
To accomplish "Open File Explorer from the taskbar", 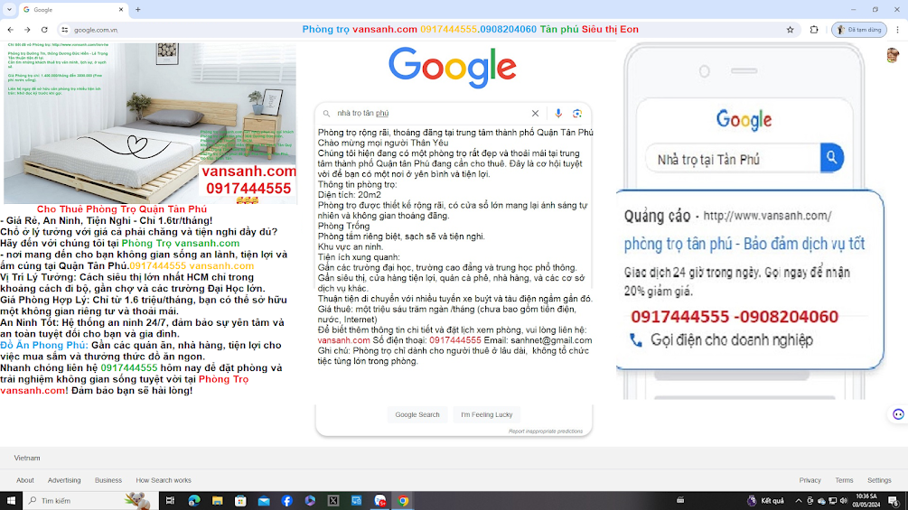I will tap(217, 501).
